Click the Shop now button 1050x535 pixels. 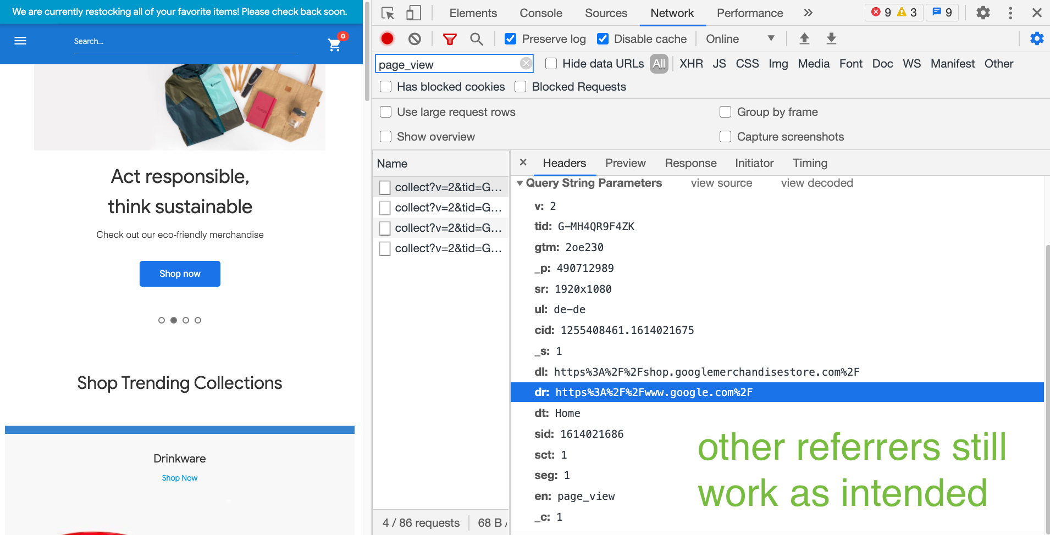pos(180,274)
